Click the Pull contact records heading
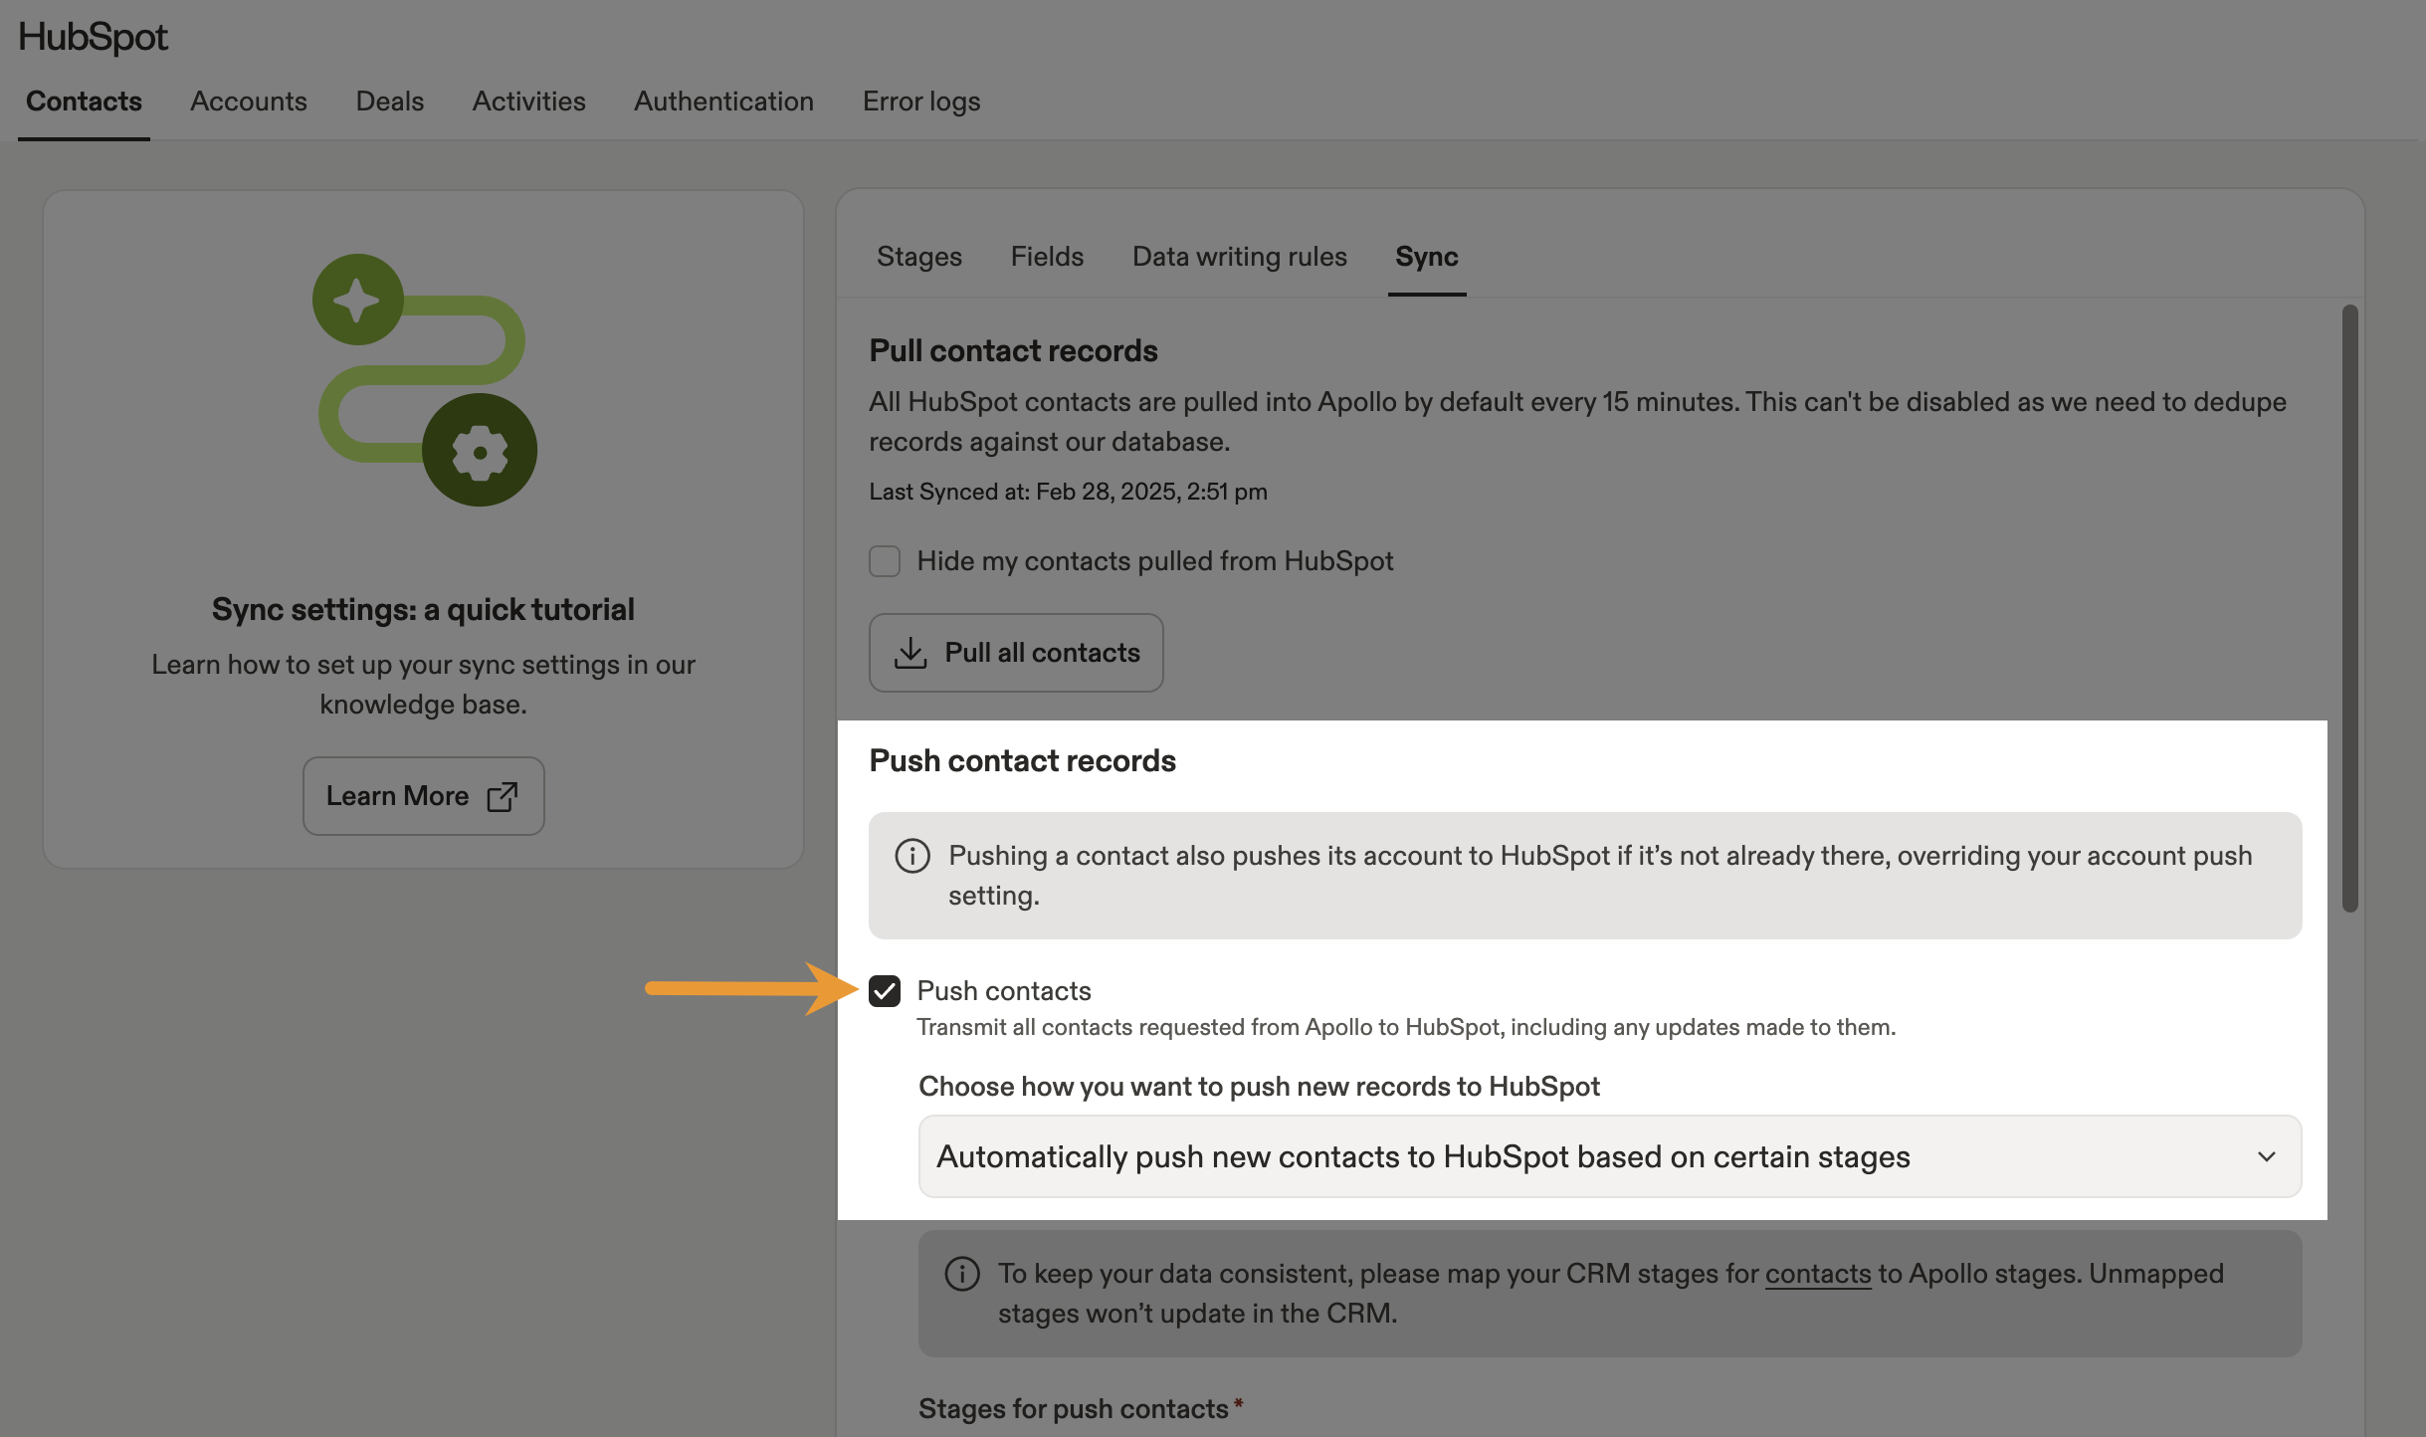Image resolution: width=2426 pixels, height=1437 pixels. tap(1013, 351)
